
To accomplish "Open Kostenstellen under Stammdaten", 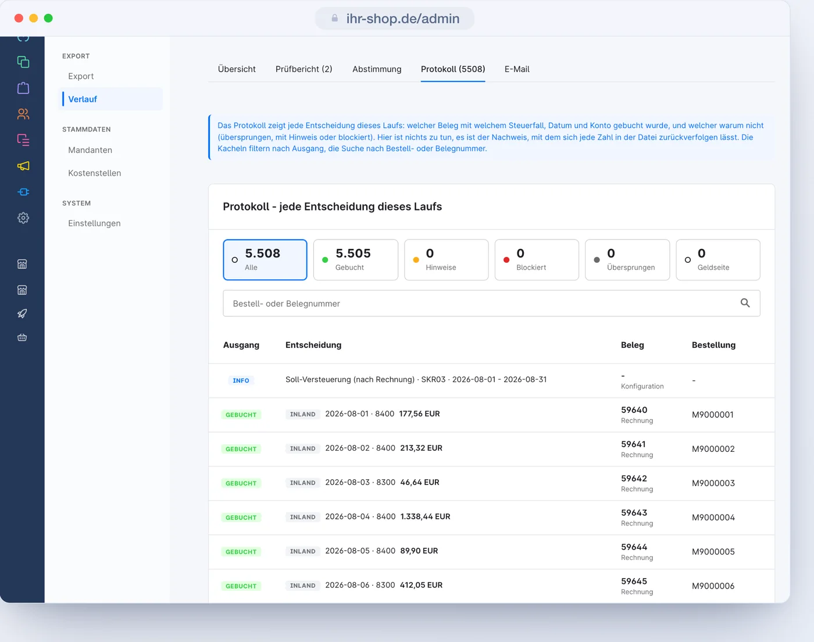I will click(95, 173).
